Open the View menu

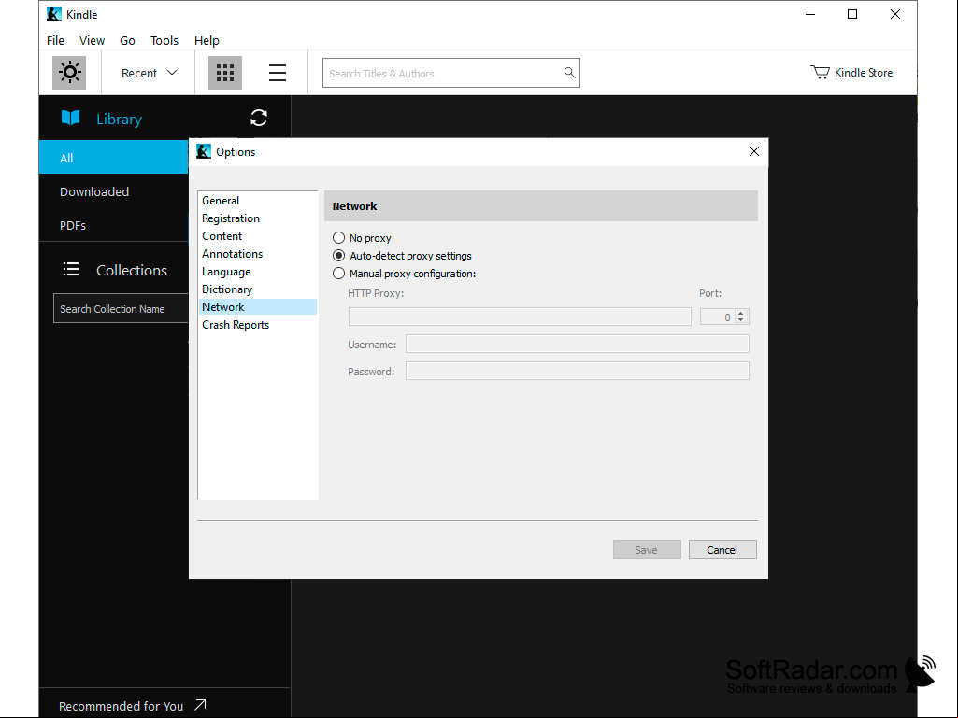[92, 40]
